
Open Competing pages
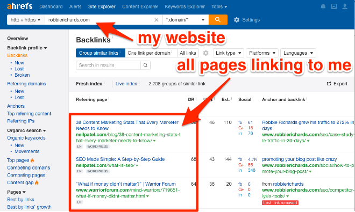coord(26,175)
